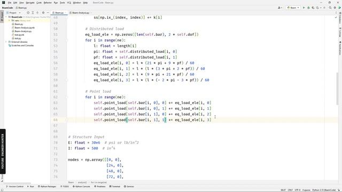This screenshot has width=342, height=192.
Task: Open Python Console tool window
Action: point(81,187)
